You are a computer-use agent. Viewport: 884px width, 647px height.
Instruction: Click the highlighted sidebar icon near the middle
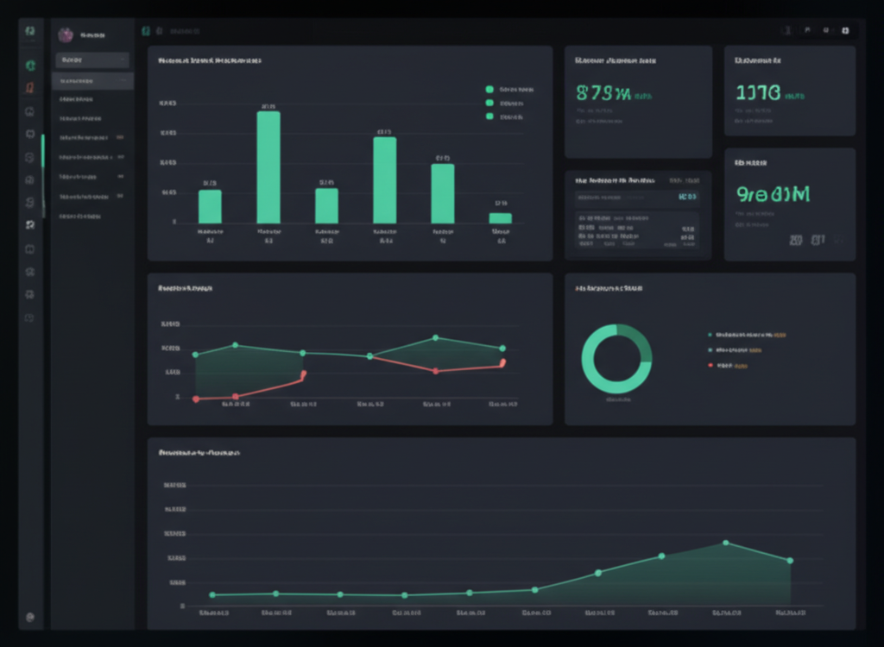(32, 225)
